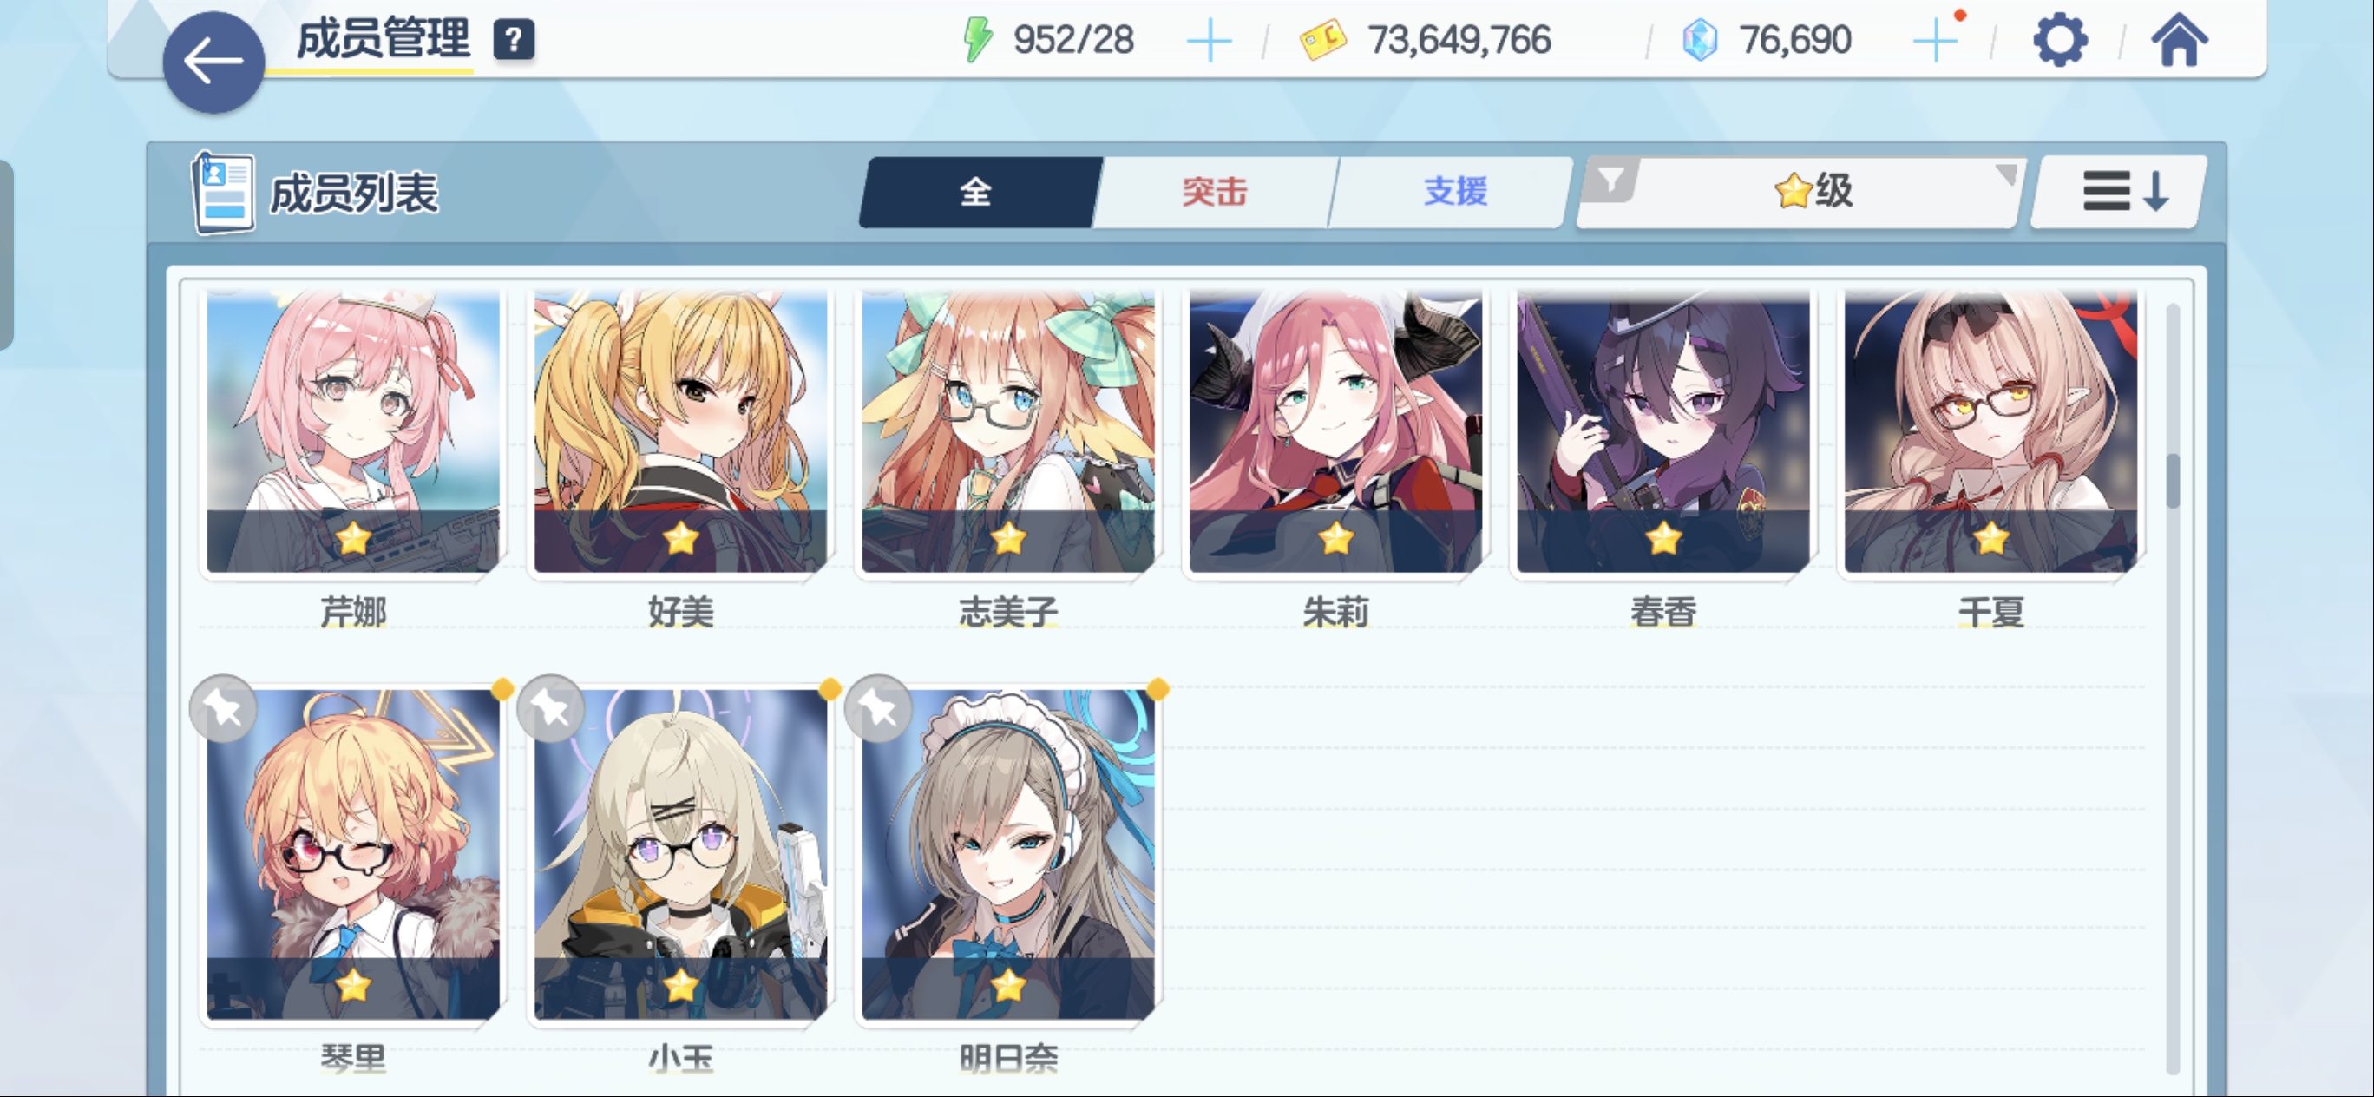2374x1097 pixels.
Task: Add energy with the plus icon
Action: (x=1209, y=42)
